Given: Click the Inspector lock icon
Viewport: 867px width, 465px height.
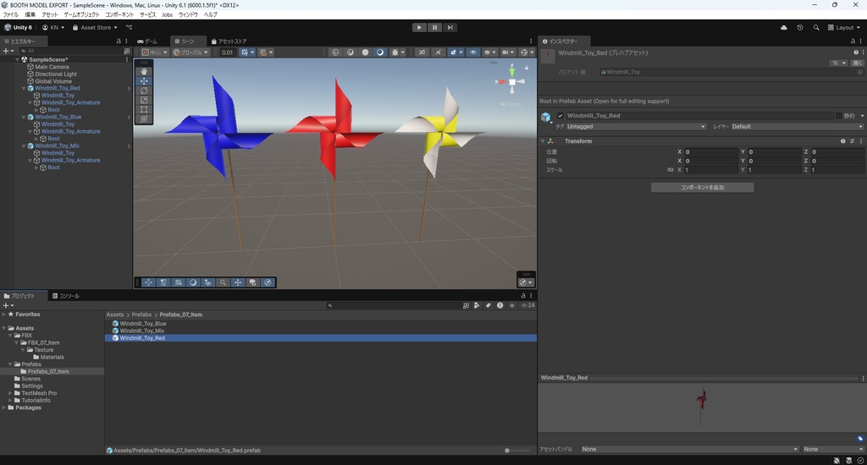Looking at the screenshot, I should 853,41.
